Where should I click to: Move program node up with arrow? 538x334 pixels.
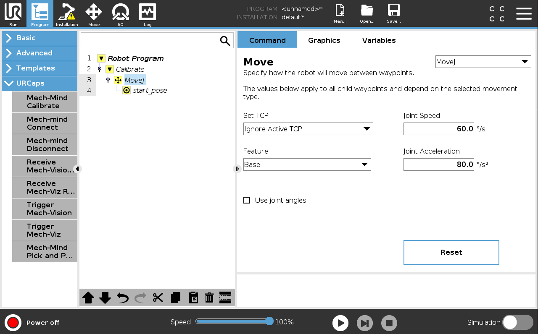tap(88, 297)
